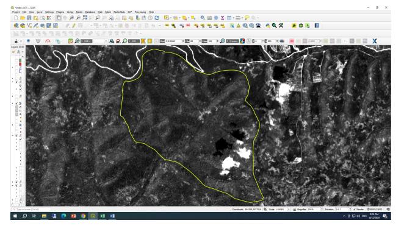Open the Layer menu

[x=40, y=12]
